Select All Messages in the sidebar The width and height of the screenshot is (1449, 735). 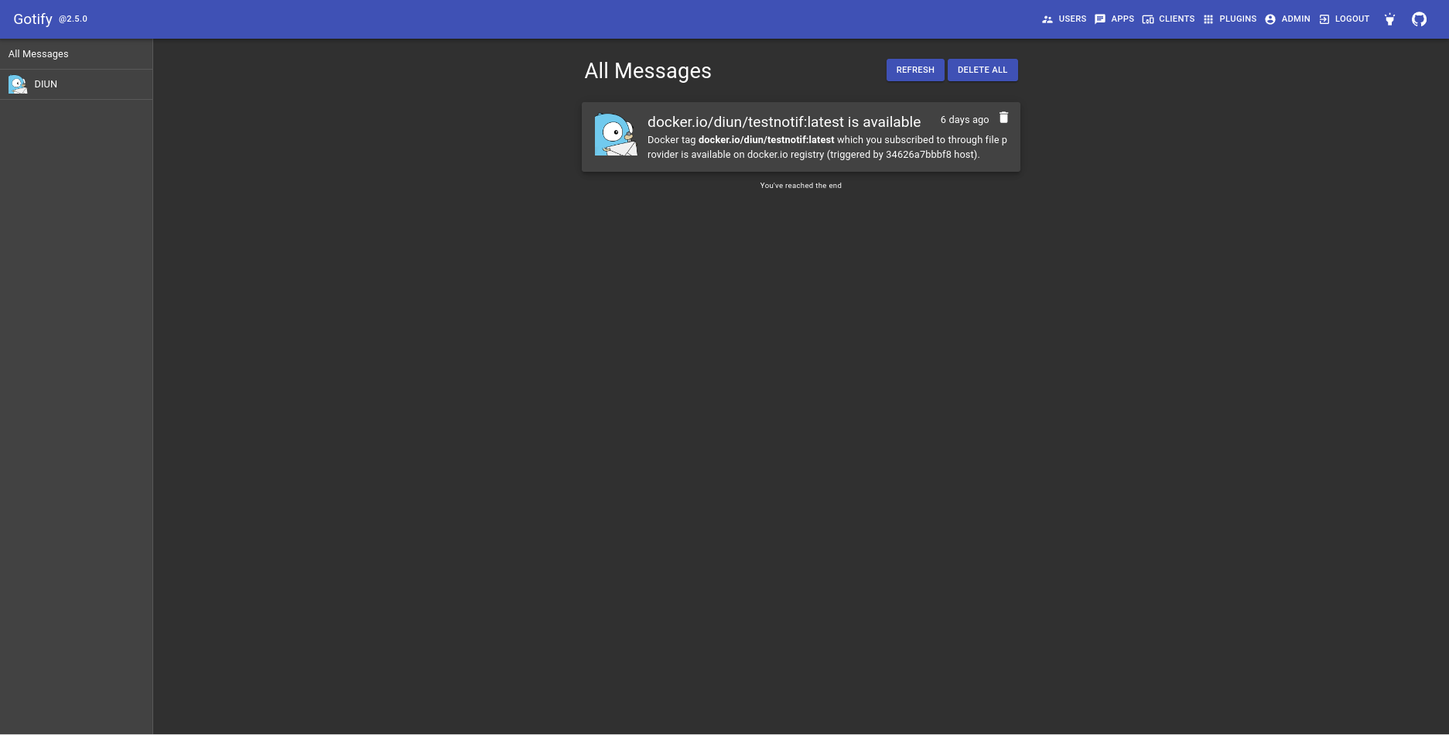click(x=76, y=54)
